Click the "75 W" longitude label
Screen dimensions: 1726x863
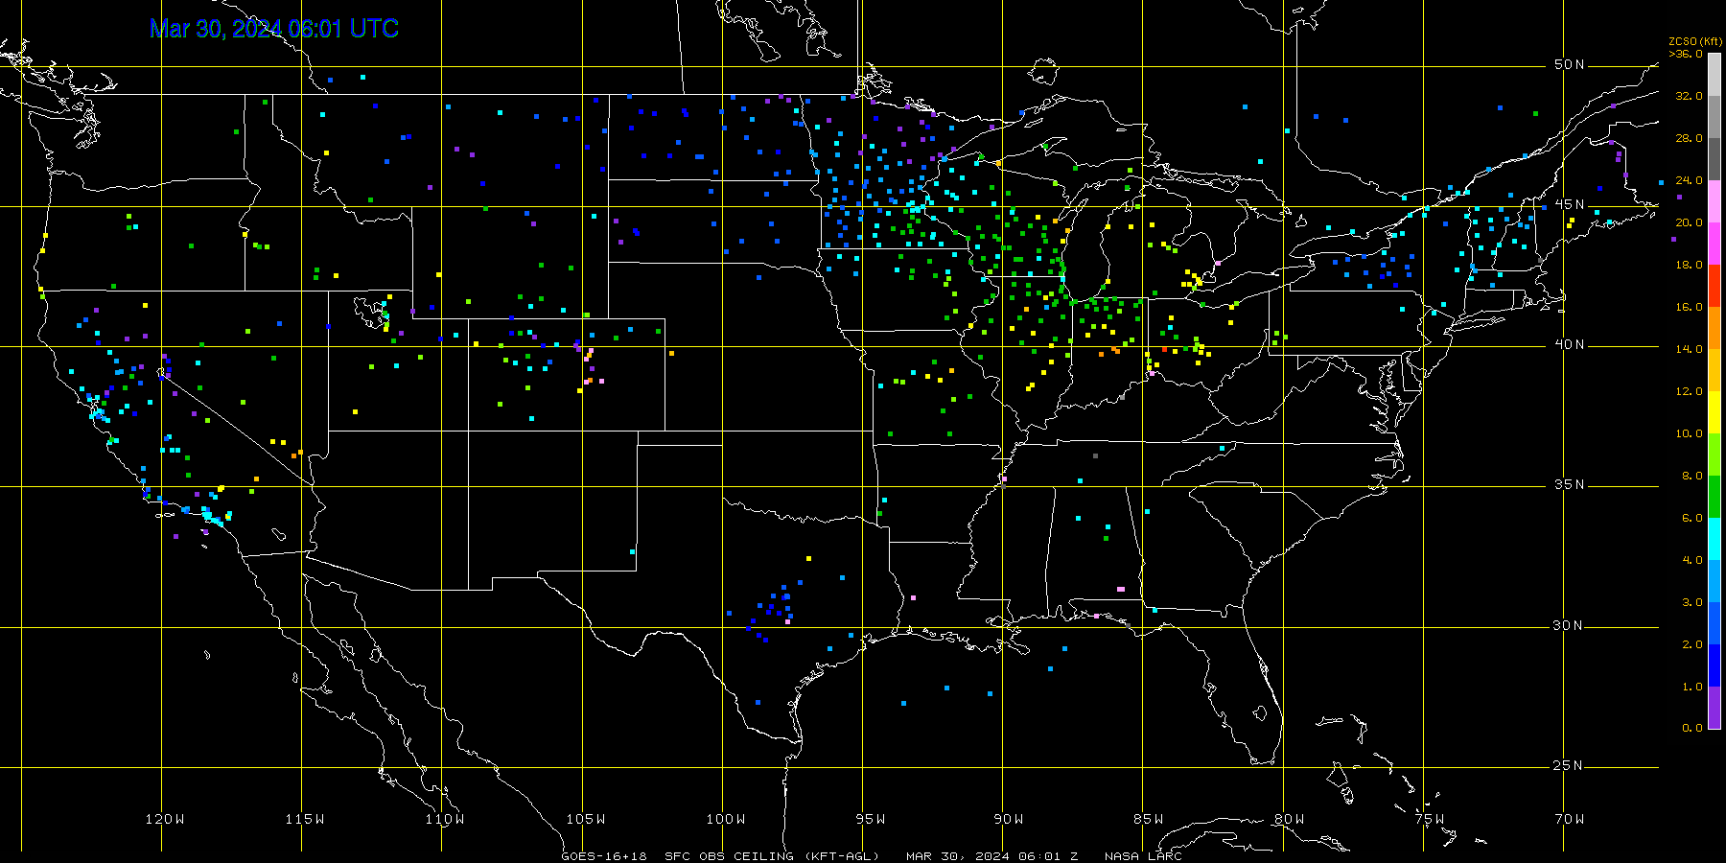click(1429, 819)
